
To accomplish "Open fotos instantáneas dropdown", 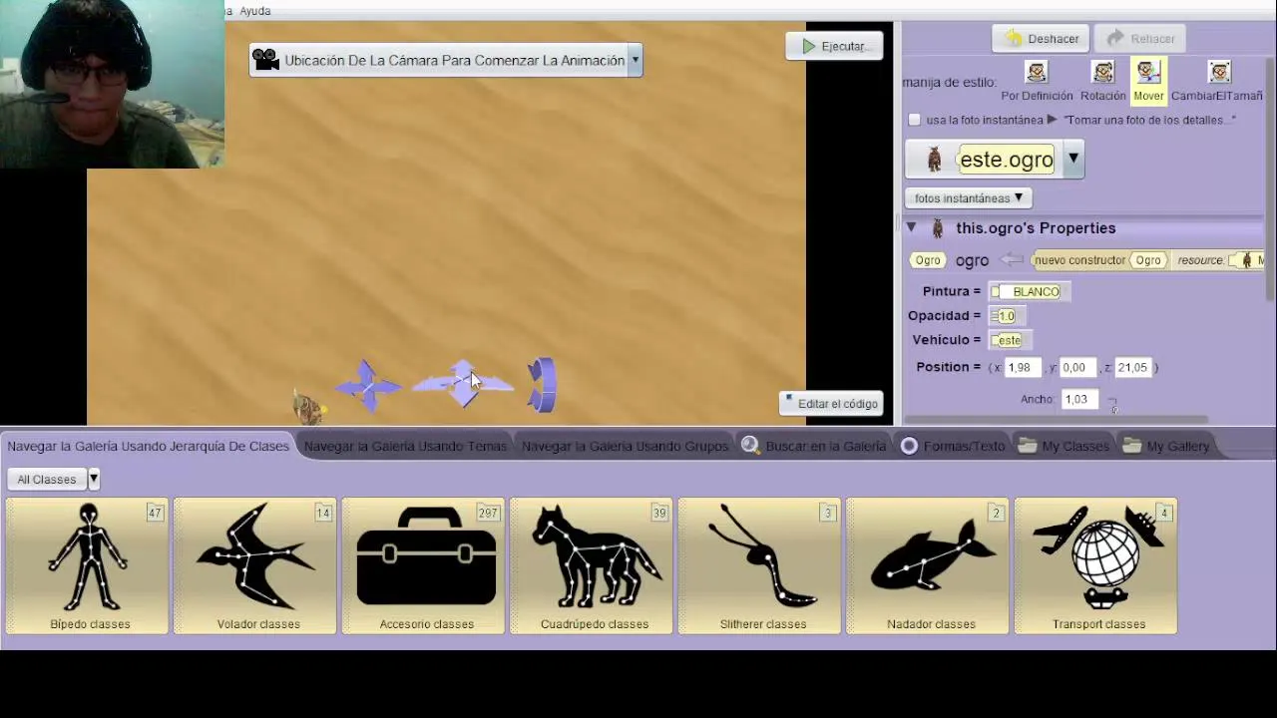I will [x=967, y=198].
